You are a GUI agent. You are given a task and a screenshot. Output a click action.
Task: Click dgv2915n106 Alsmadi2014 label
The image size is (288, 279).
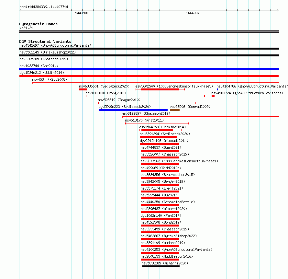click(x=164, y=141)
